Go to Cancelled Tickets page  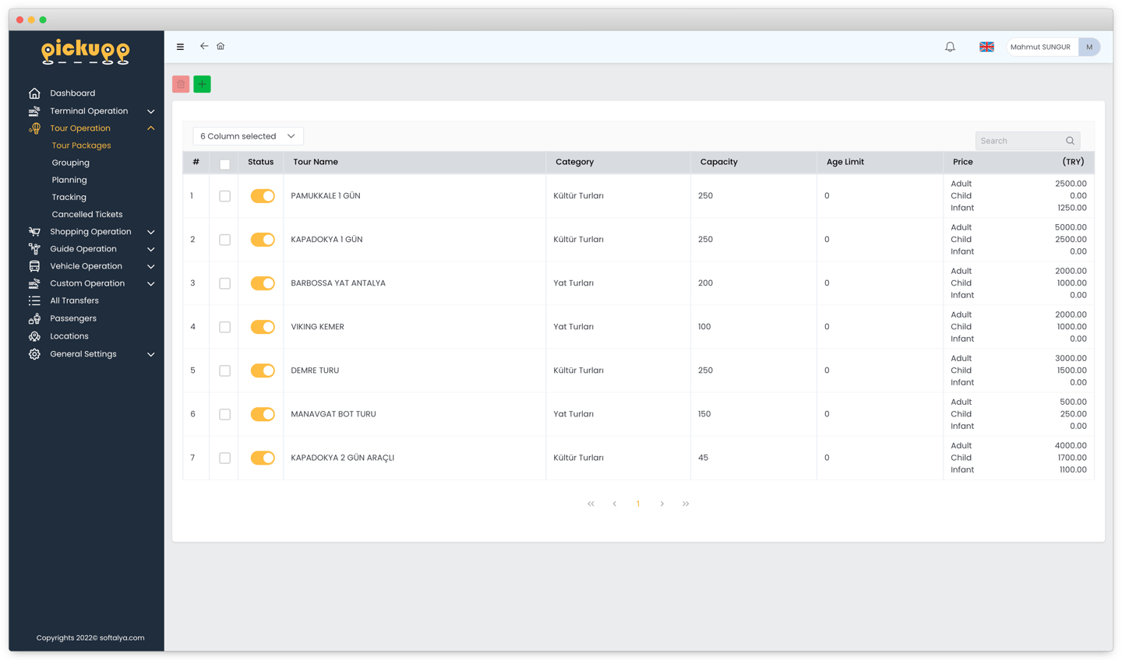pos(87,214)
